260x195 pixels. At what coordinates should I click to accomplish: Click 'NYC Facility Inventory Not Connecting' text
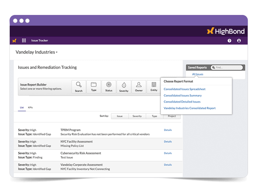85,169
